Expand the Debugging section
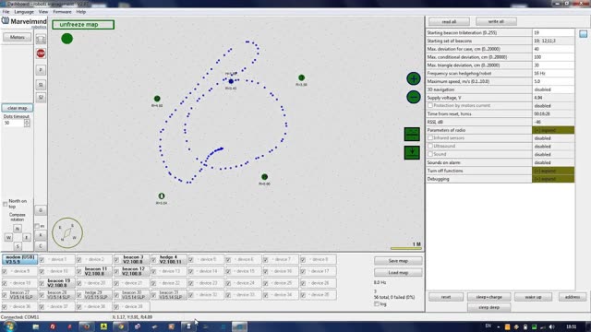This screenshot has width=591, height=332. (x=553, y=179)
